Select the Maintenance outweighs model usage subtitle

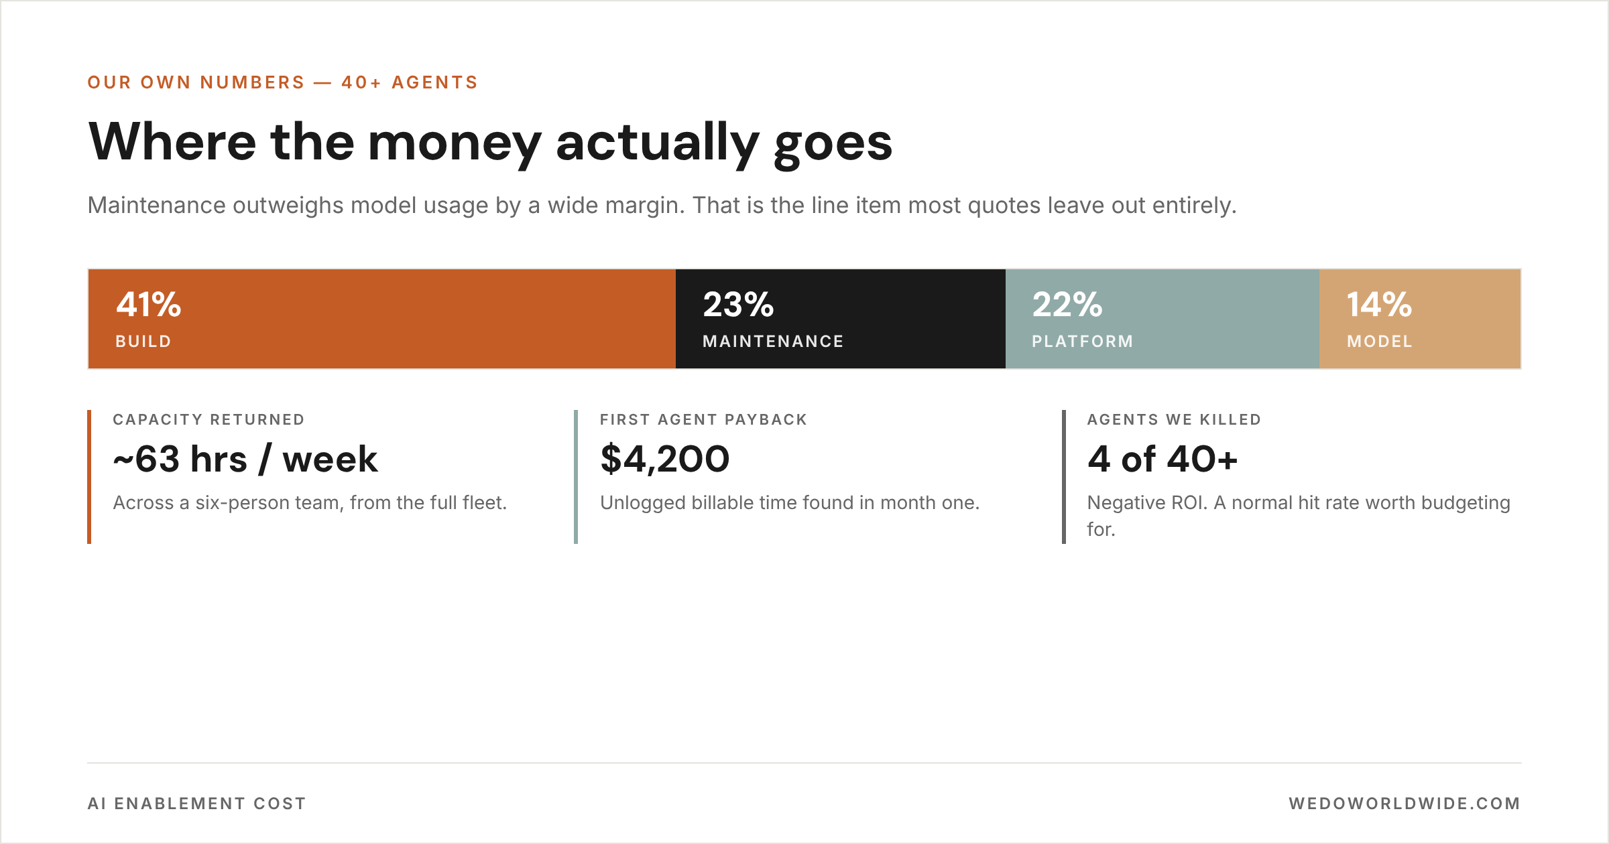(x=662, y=206)
